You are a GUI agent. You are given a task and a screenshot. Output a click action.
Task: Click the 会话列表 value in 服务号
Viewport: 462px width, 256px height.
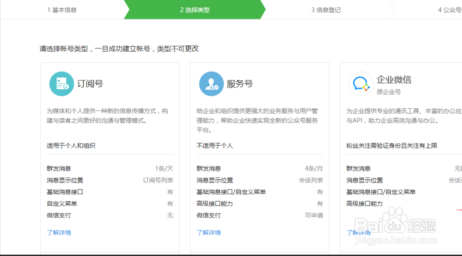pyautogui.click(x=311, y=180)
